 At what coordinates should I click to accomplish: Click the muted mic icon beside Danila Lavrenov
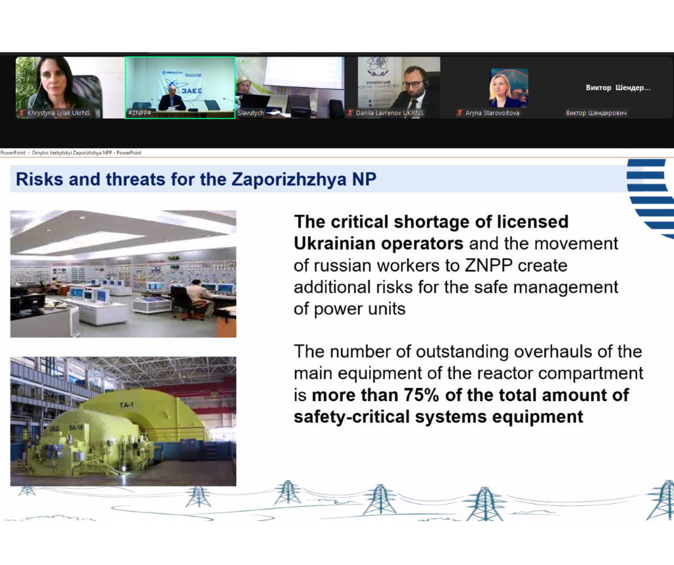pos(350,113)
